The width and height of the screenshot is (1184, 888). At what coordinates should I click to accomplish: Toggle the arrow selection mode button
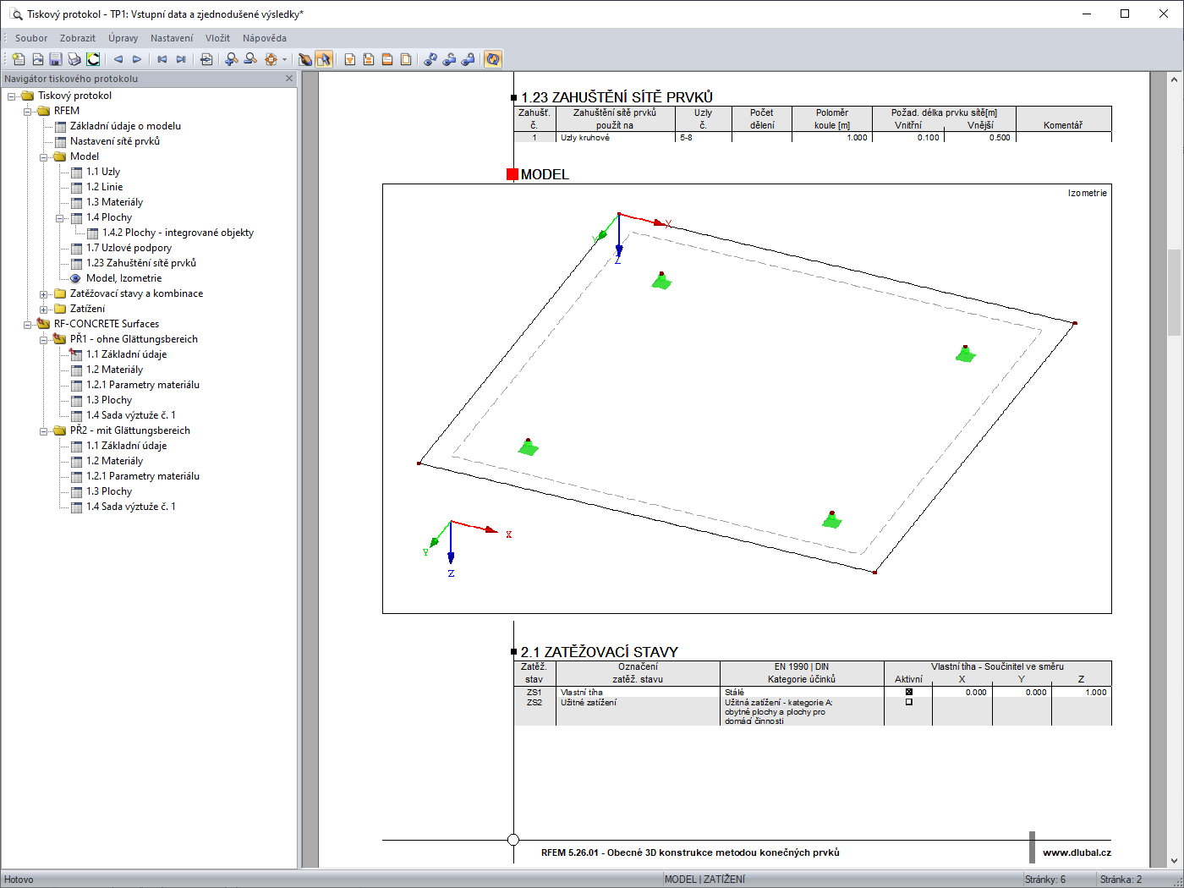coord(324,59)
